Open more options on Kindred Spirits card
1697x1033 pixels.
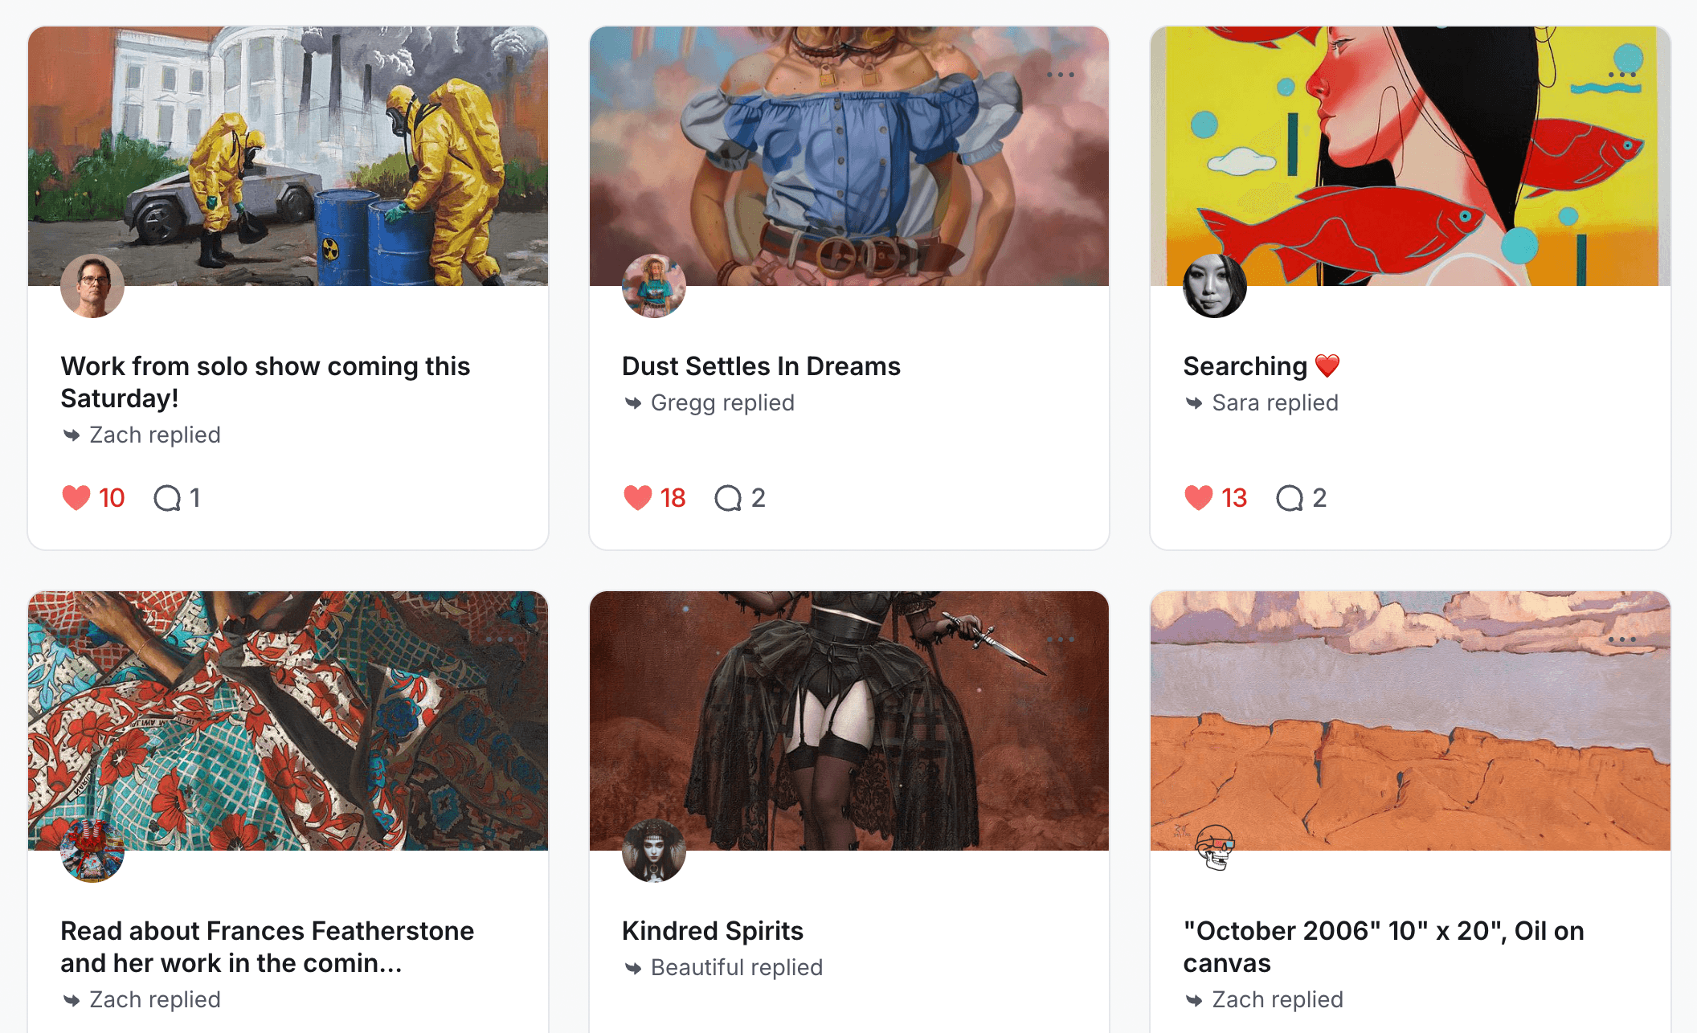[1061, 639]
